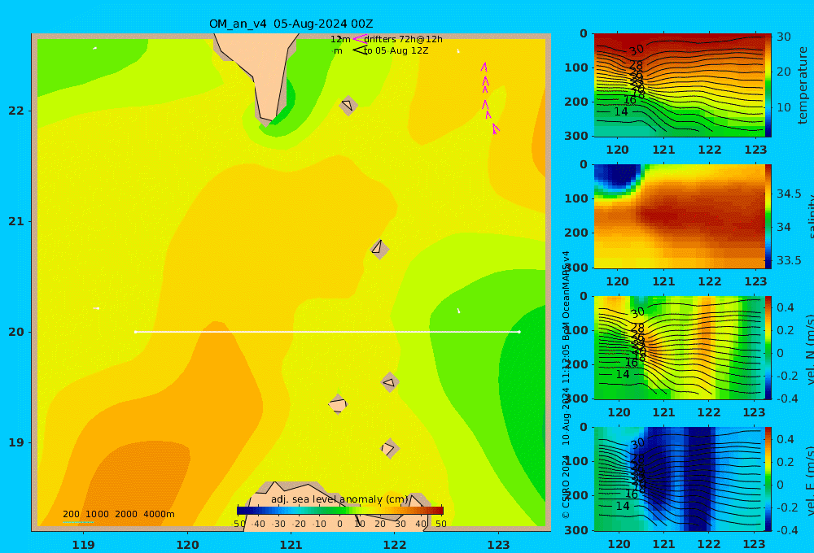Click the black arrow symbol in the legend

[360, 50]
